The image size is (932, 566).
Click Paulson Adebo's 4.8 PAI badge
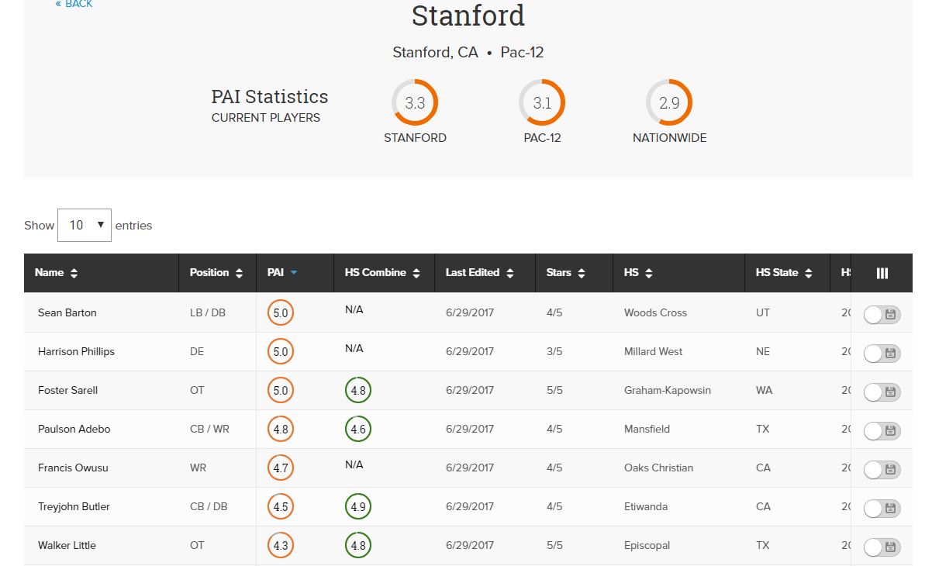281,430
